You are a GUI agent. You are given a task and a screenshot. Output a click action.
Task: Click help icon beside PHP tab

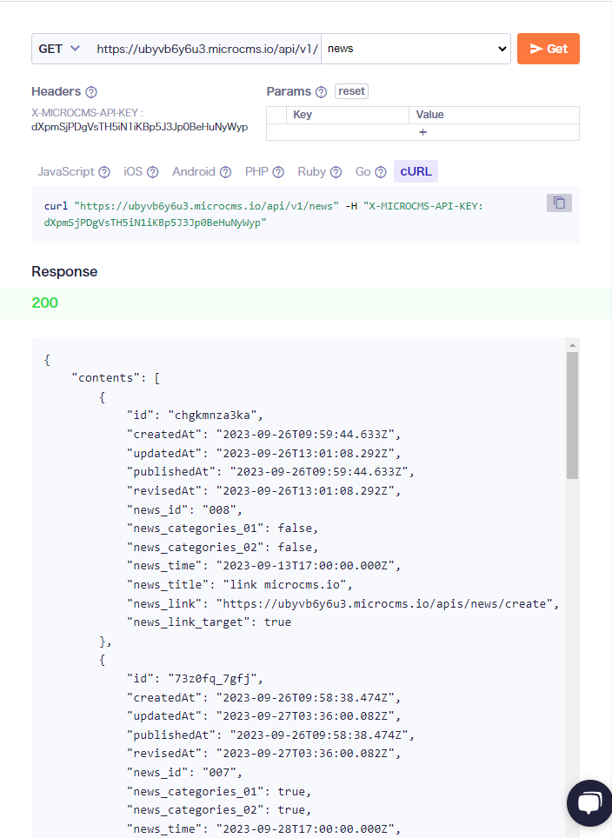click(x=278, y=172)
